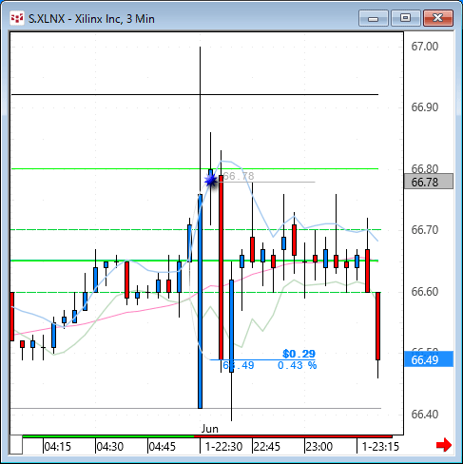Click the 66.60 price axis label
This screenshot has width=463, height=464.
425,291
